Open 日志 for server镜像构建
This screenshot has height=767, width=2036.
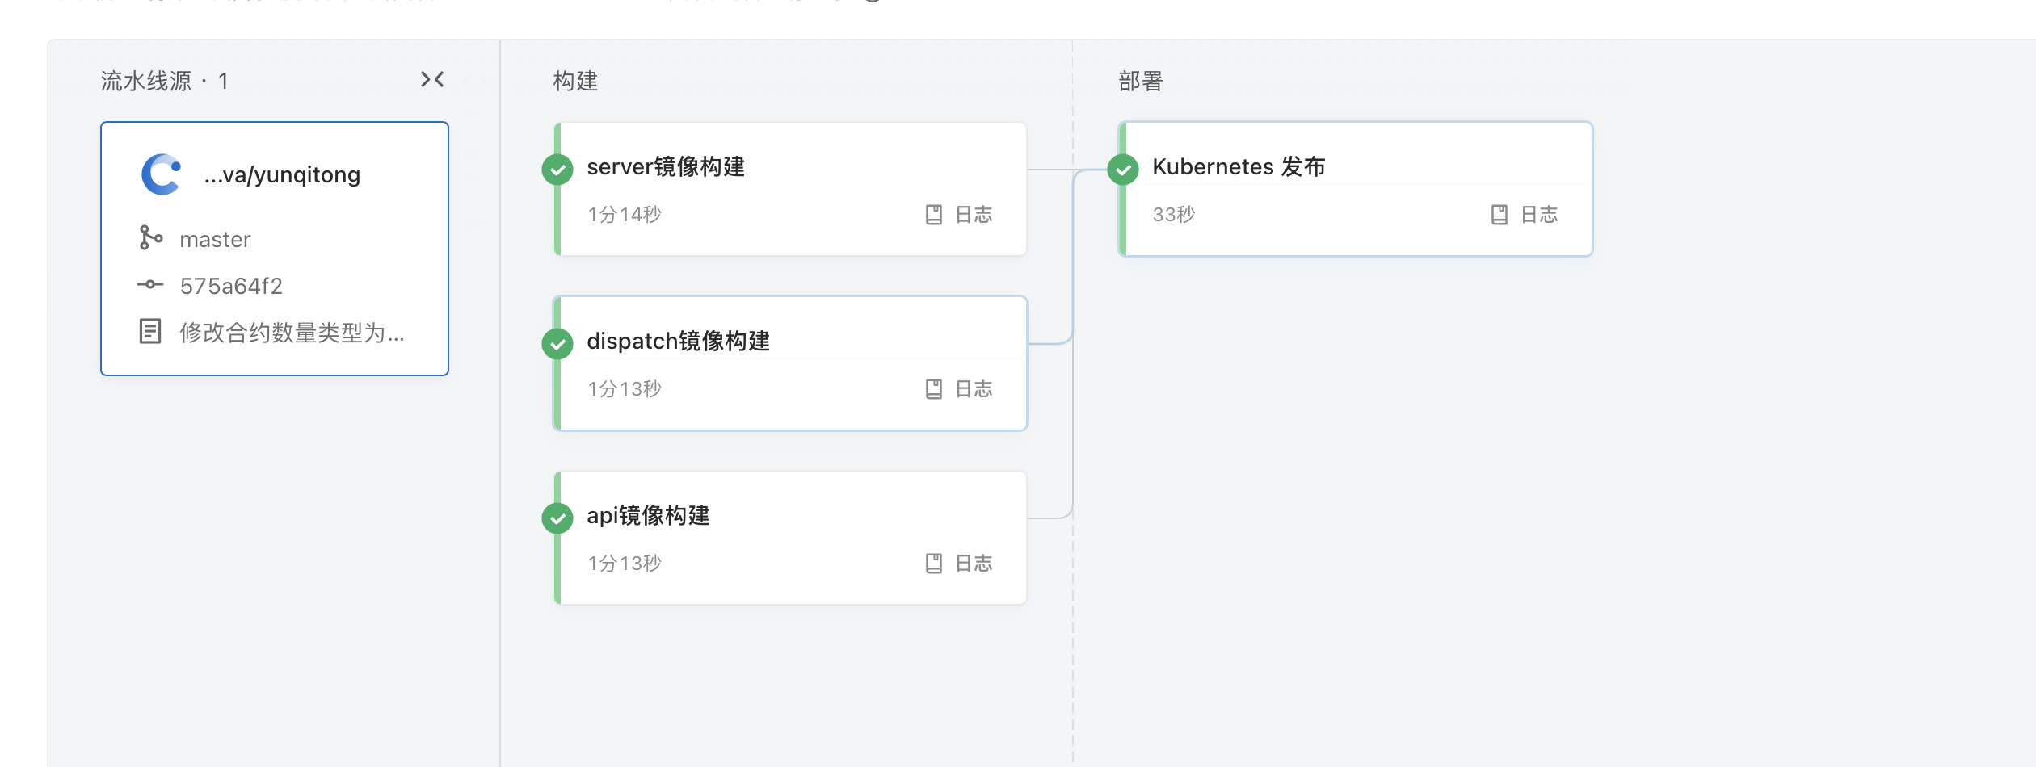click(959, 215)
